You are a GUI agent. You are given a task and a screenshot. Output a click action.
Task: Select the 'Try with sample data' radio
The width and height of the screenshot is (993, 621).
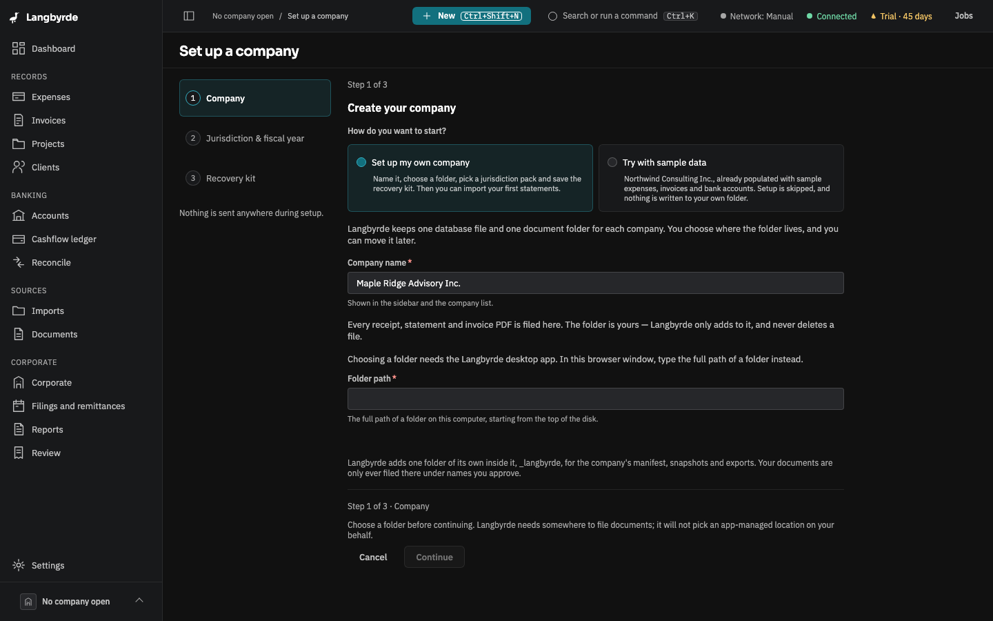click(x=612, y=162)
